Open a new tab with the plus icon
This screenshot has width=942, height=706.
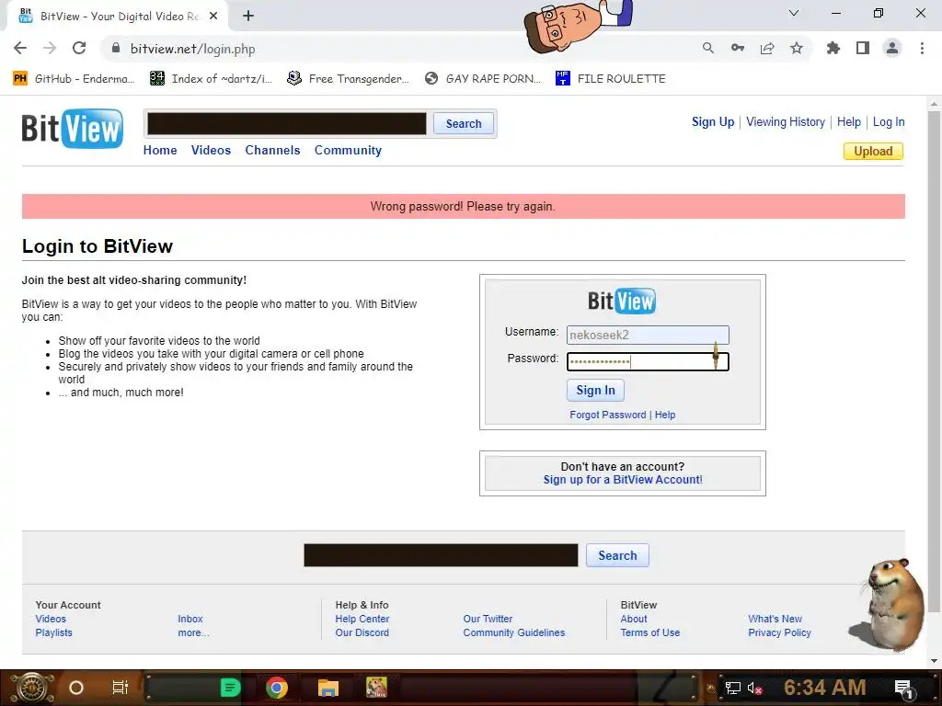point(248,16)
